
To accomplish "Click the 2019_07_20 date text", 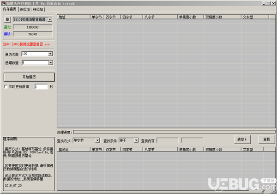I will coord(13,186).
